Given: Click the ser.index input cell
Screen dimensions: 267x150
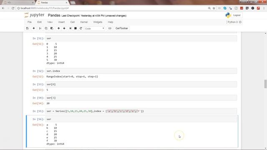Looking at the screenshot, I should pyautogui.click(x=141, y=71).
